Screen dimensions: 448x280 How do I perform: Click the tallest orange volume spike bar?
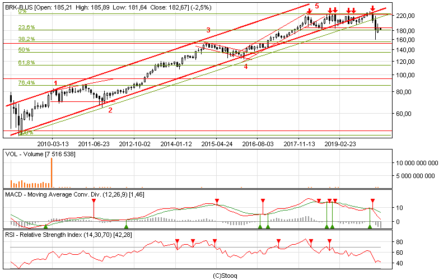point(52,172)
